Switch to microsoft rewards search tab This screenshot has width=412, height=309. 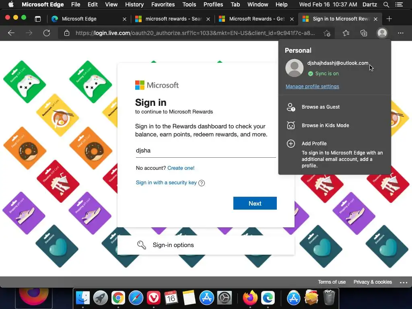point(173,19)
